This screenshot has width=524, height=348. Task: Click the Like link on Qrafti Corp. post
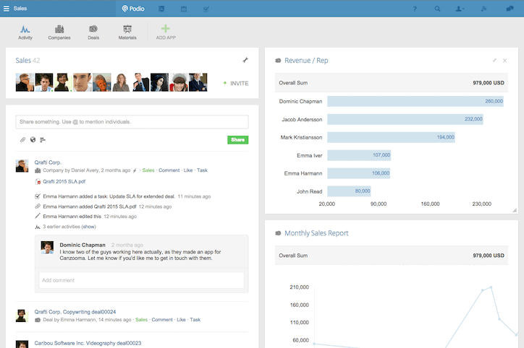pos(187,170)
